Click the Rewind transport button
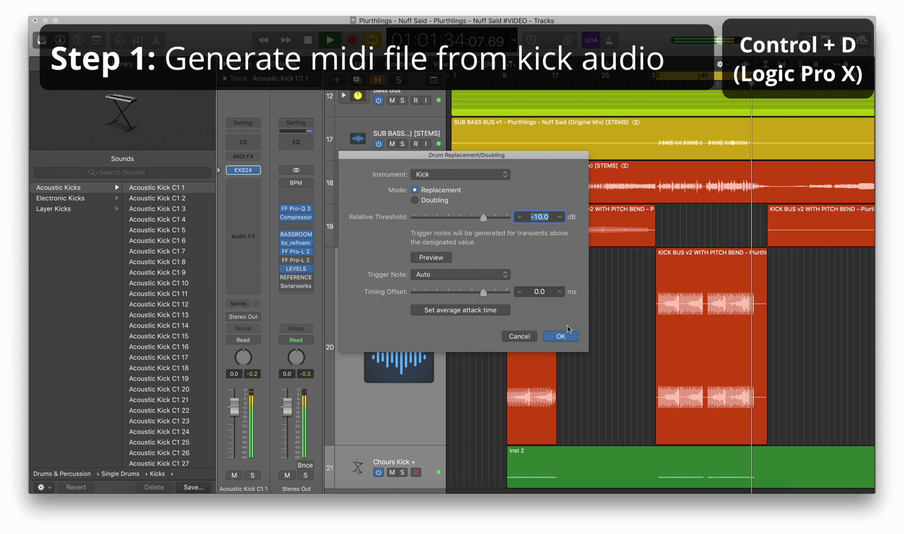Image resolution: width=904 pixels, height=534 pixels. [x=263, y=40]
